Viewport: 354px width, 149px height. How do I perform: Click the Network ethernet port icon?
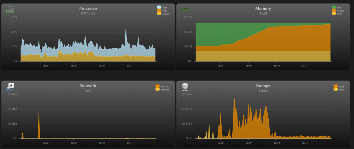(10, 87)
